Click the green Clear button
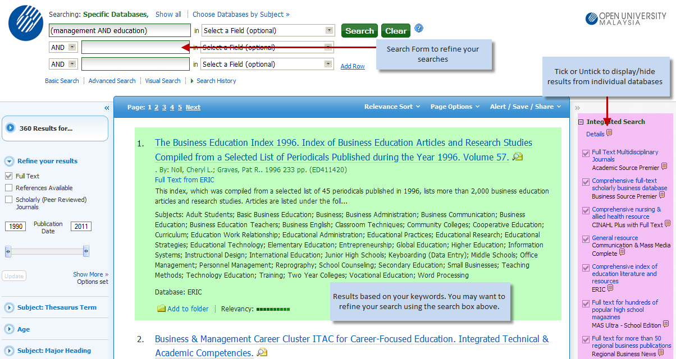The image size is (676, 359). (396, 31)
